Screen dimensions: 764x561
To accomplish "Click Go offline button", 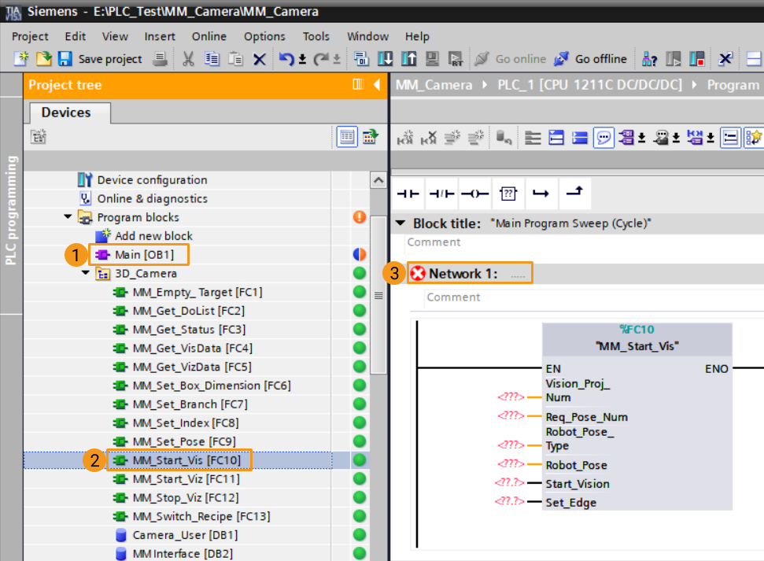I will (591, 59).
